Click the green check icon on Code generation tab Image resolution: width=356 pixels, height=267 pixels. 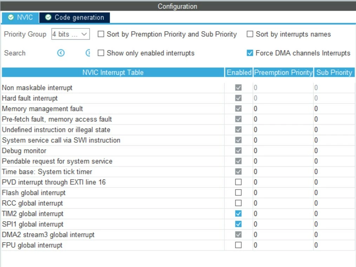coord(48,17)
